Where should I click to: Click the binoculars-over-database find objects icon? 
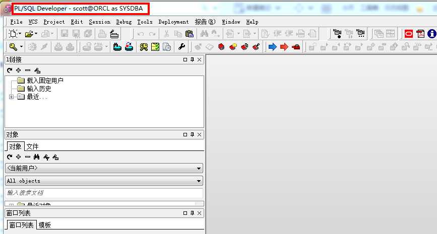click(x=117, y=47)
